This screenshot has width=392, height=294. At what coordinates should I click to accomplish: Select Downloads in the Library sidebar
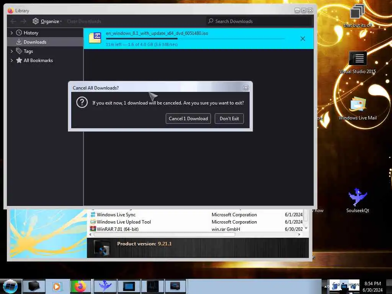click(45, 42)
